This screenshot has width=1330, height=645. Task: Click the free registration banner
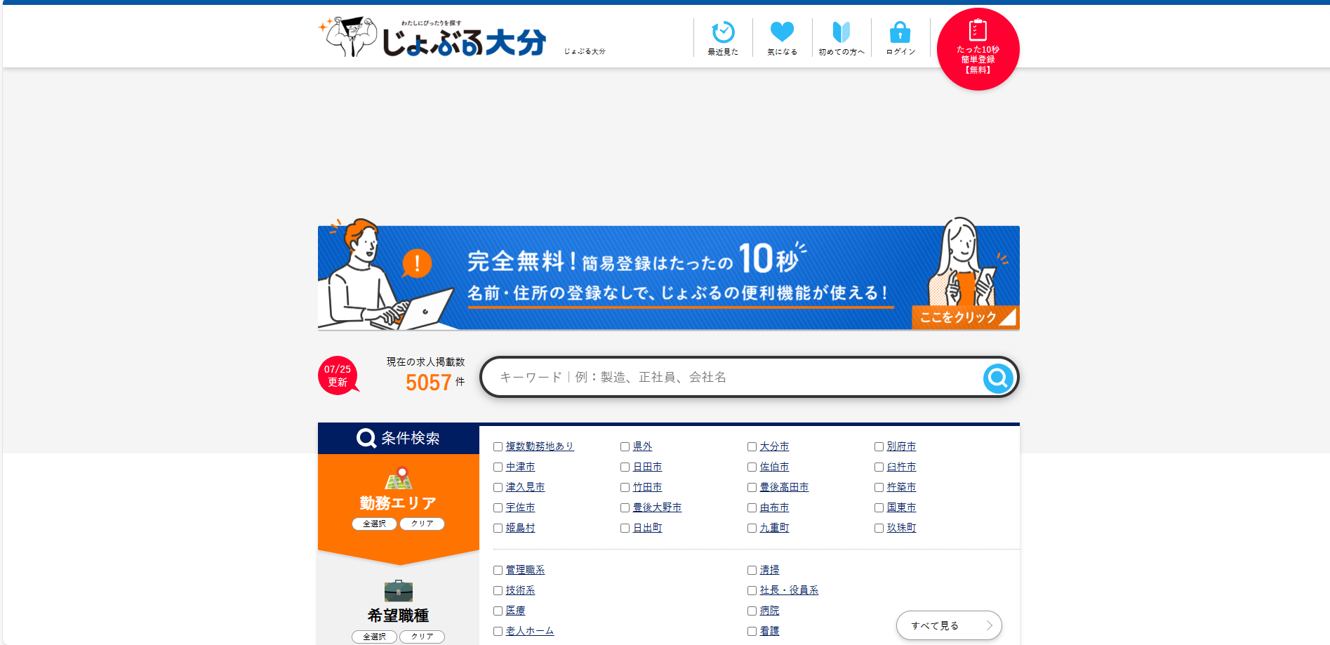click(668, 278)
